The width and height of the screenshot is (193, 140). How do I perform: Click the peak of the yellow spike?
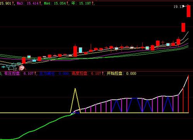(75, 89)
